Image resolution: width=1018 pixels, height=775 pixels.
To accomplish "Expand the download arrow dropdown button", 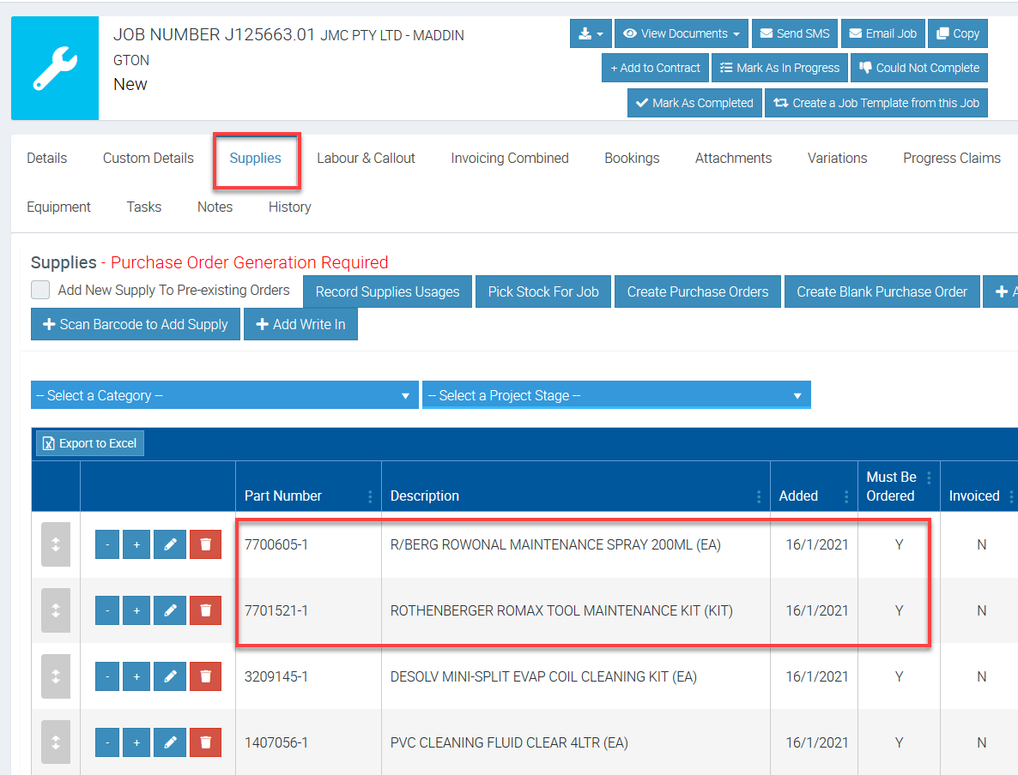I will tap(591, 33).
